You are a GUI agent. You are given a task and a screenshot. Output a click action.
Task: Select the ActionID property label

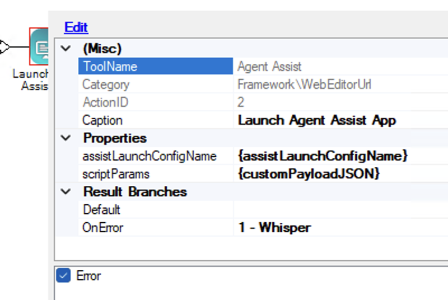(105, 102)
